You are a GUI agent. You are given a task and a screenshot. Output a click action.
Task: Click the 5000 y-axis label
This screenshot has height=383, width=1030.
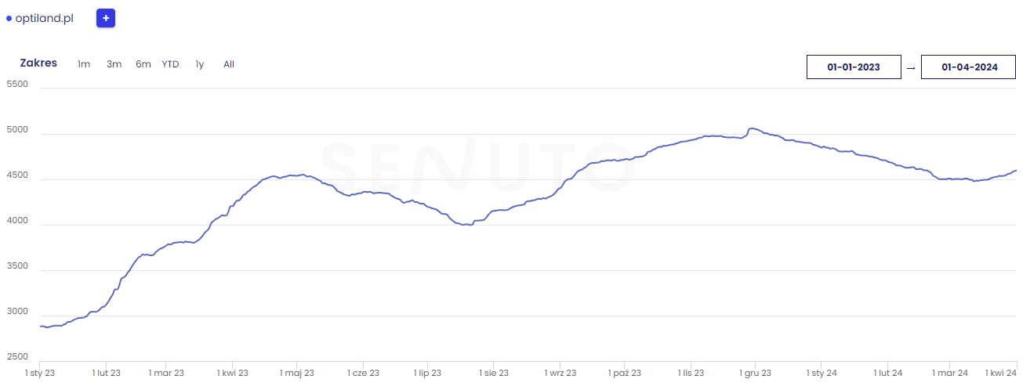[x=16, y=130]
